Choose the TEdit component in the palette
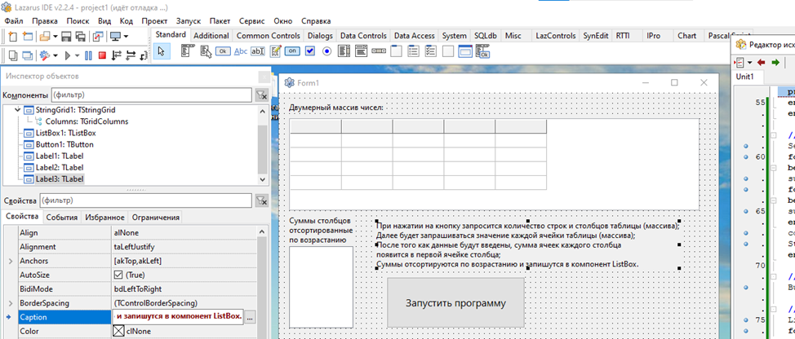 [258, 51]
